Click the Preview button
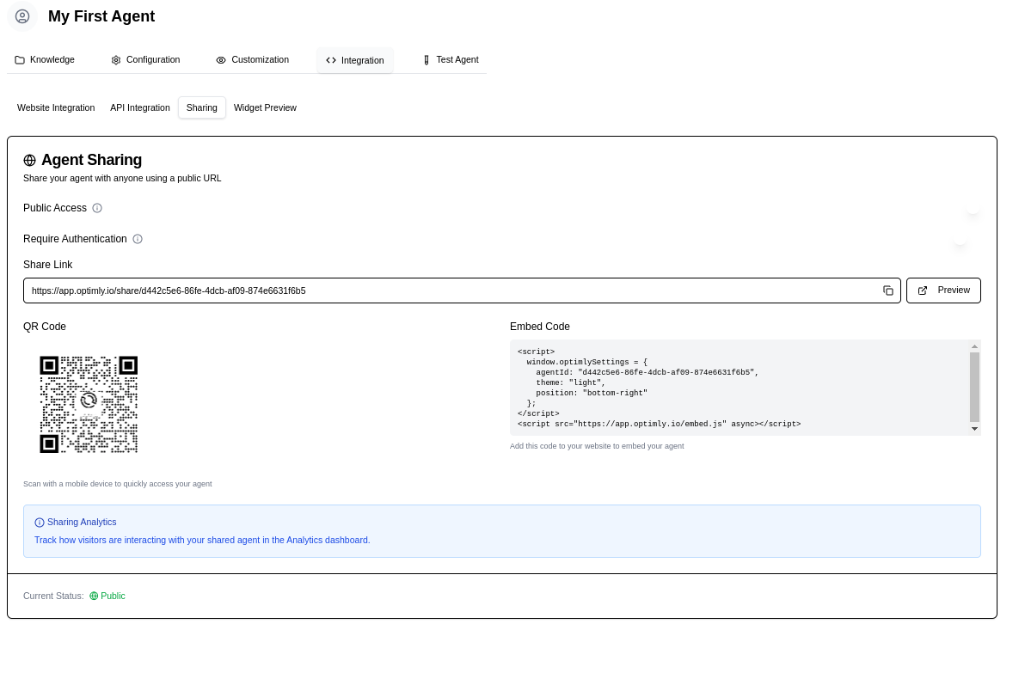The height and width of the screenshot is (679, 1025). pyautogui.click(x=943, y=291)
